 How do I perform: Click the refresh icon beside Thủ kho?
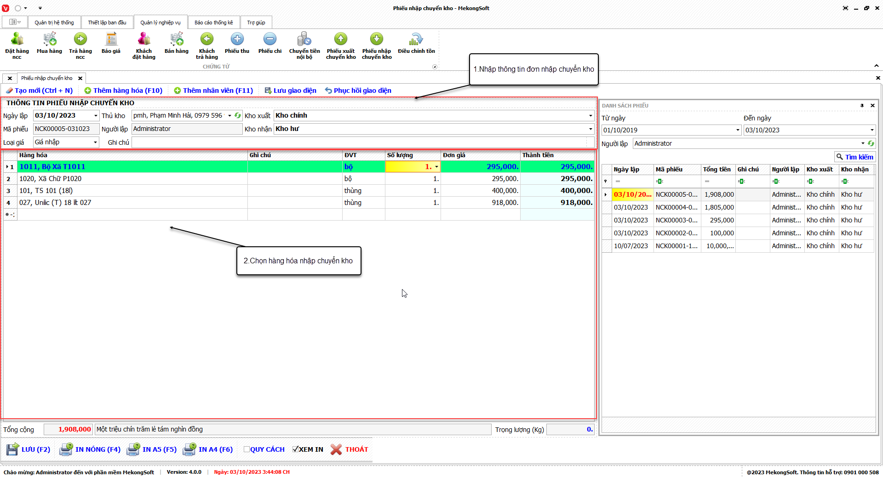click(238, 116)
